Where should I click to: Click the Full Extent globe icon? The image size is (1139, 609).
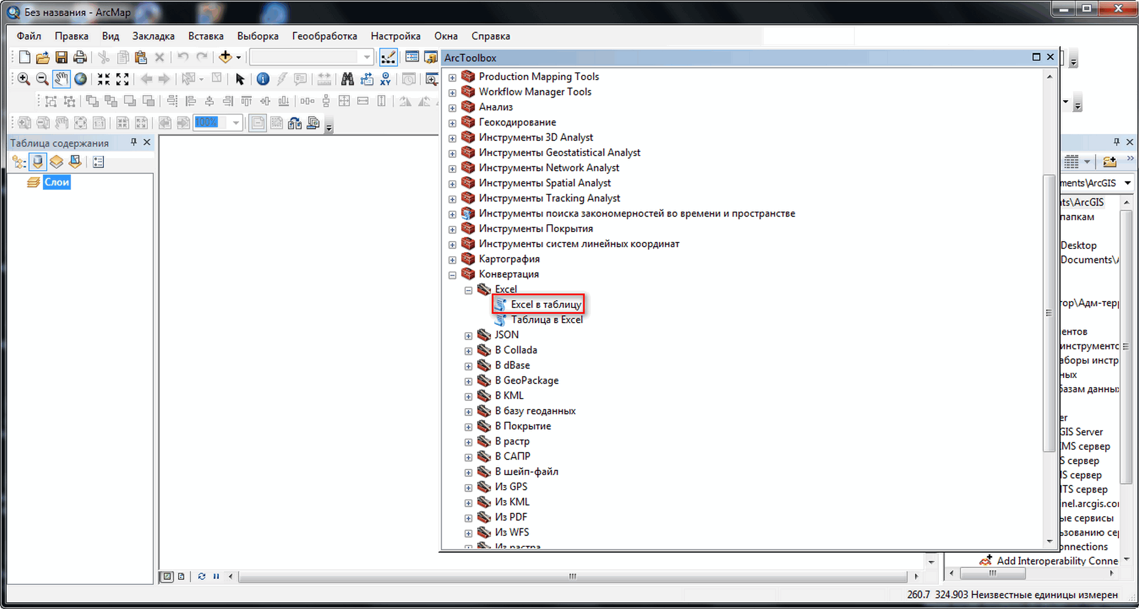tap(80, 79)
